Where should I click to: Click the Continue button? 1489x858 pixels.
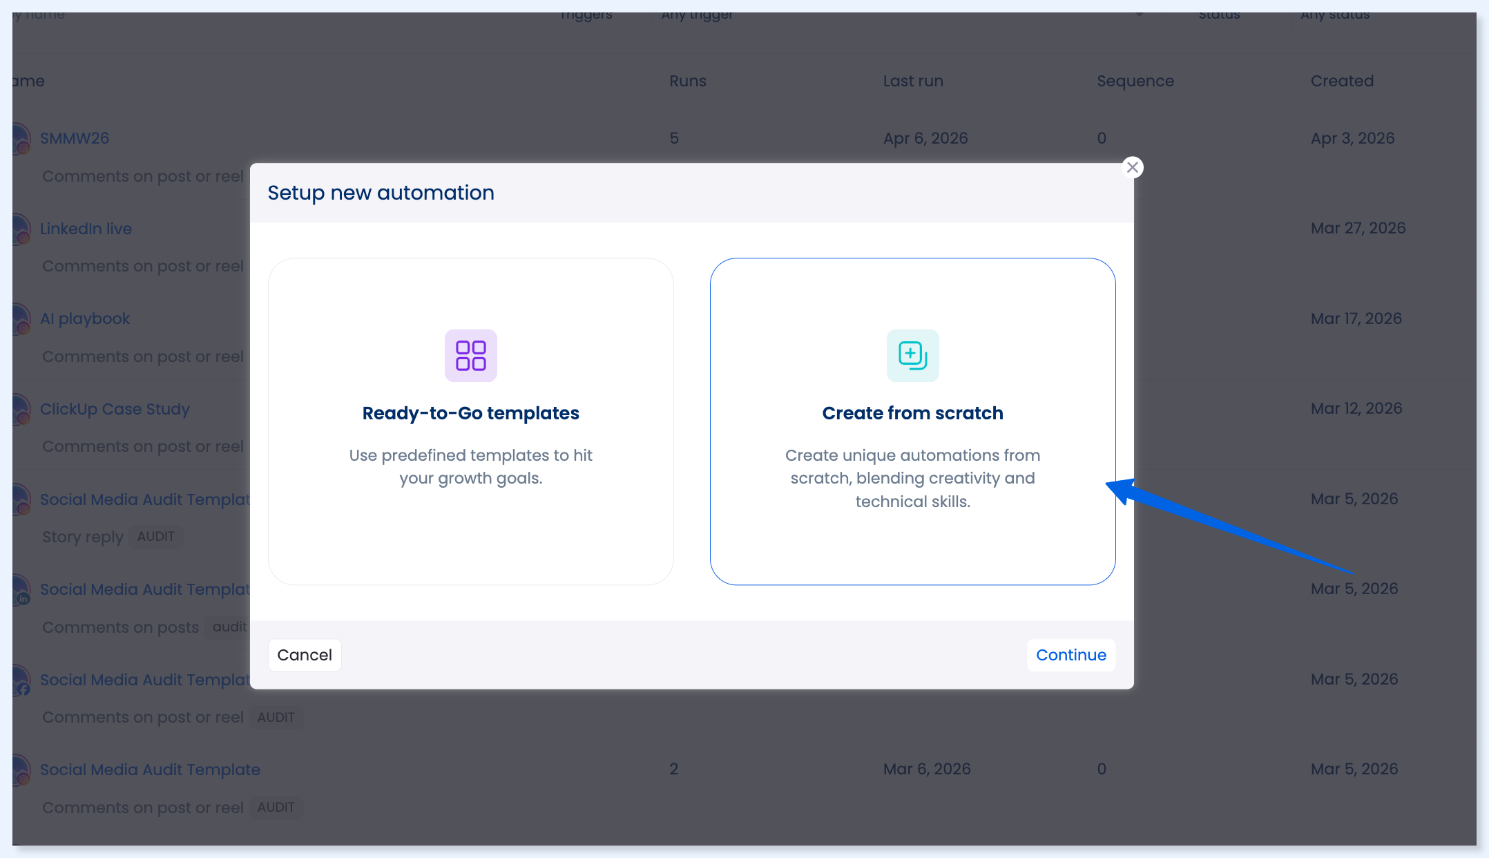[x=1071, y=655]
